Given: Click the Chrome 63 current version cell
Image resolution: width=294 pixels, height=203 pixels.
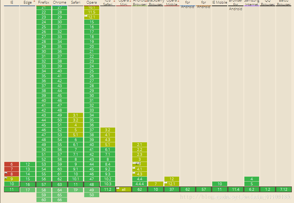Looking at the screenshot, I should pyautogui.click(x=60, y=184).
